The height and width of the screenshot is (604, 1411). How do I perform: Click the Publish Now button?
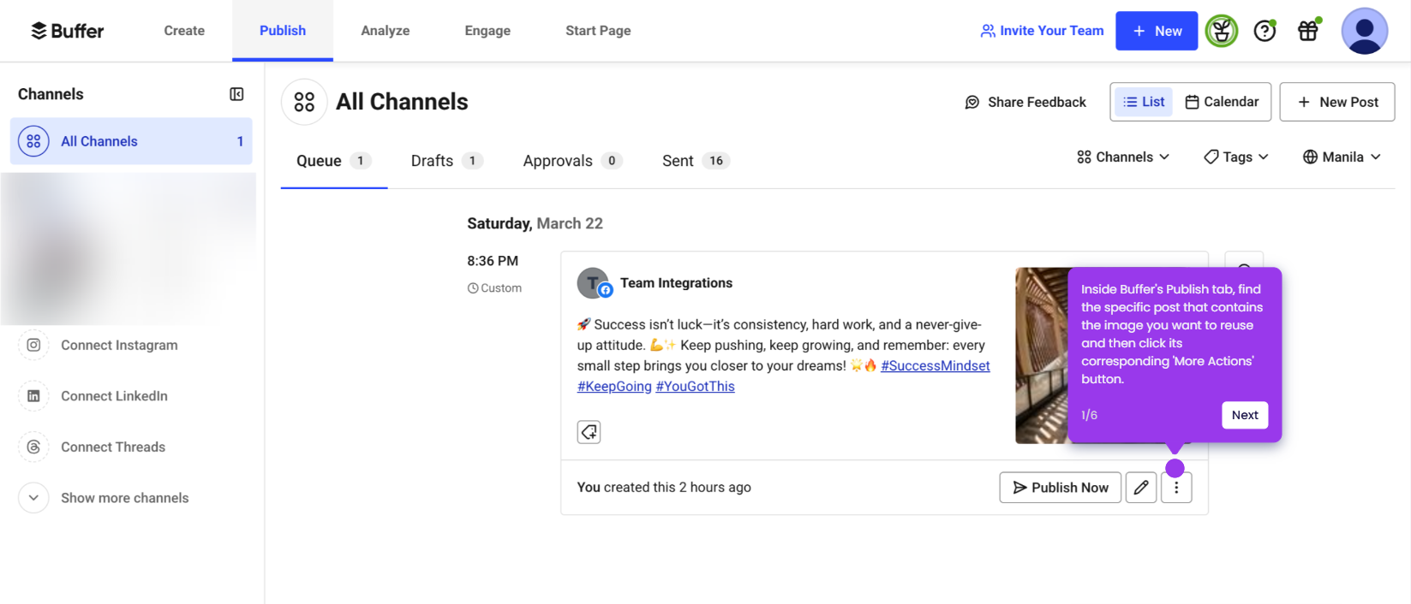click(x=1061, y=488)
